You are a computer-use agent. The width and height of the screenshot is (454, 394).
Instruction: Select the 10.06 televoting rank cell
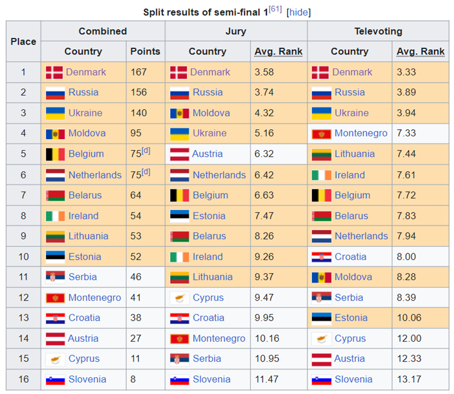[x=420, y=318]
